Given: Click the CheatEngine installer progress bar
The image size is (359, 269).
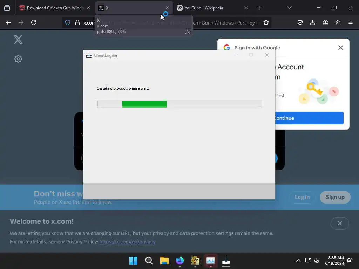Looking at the screenshot, I should tap(179, 104).
